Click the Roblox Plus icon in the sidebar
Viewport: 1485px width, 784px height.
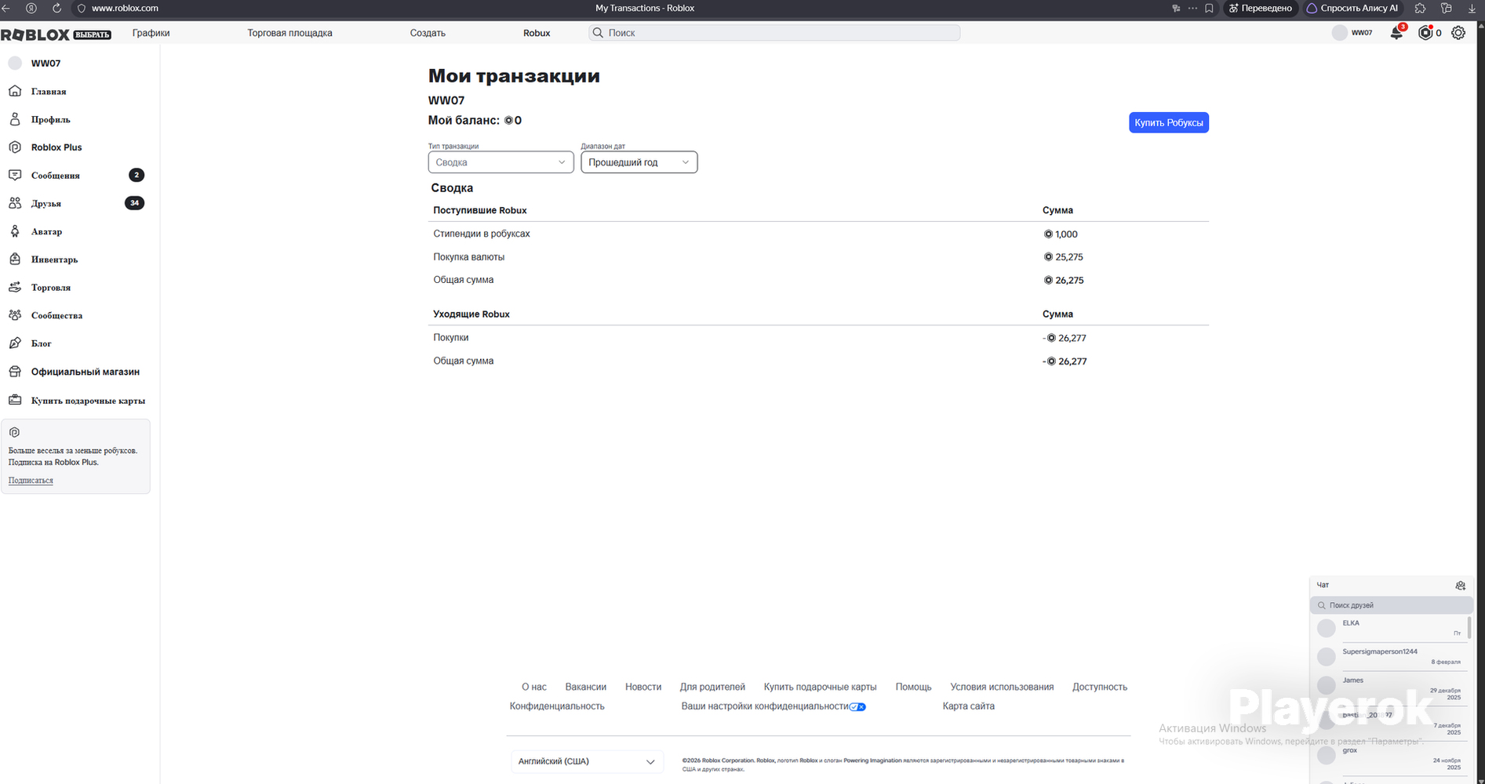coord(15,147)
